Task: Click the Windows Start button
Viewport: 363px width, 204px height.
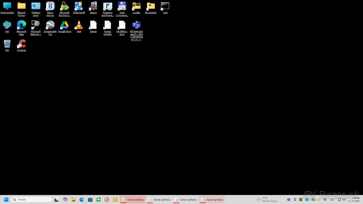Action: click(x=6, y=199)
